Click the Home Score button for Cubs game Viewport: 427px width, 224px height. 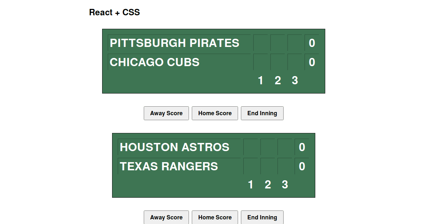(215, 113)
